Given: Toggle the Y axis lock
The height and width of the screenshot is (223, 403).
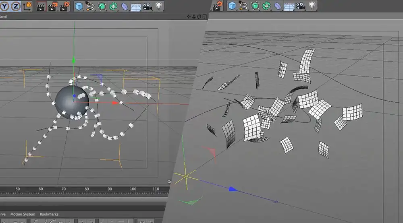Looking at the screenshot, I should (4, 6).
